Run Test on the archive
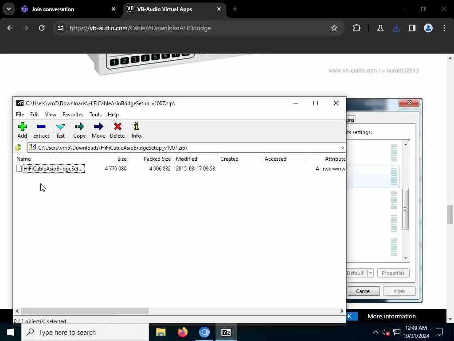This screenshot has height=341, width=454. tap(60, 130)
